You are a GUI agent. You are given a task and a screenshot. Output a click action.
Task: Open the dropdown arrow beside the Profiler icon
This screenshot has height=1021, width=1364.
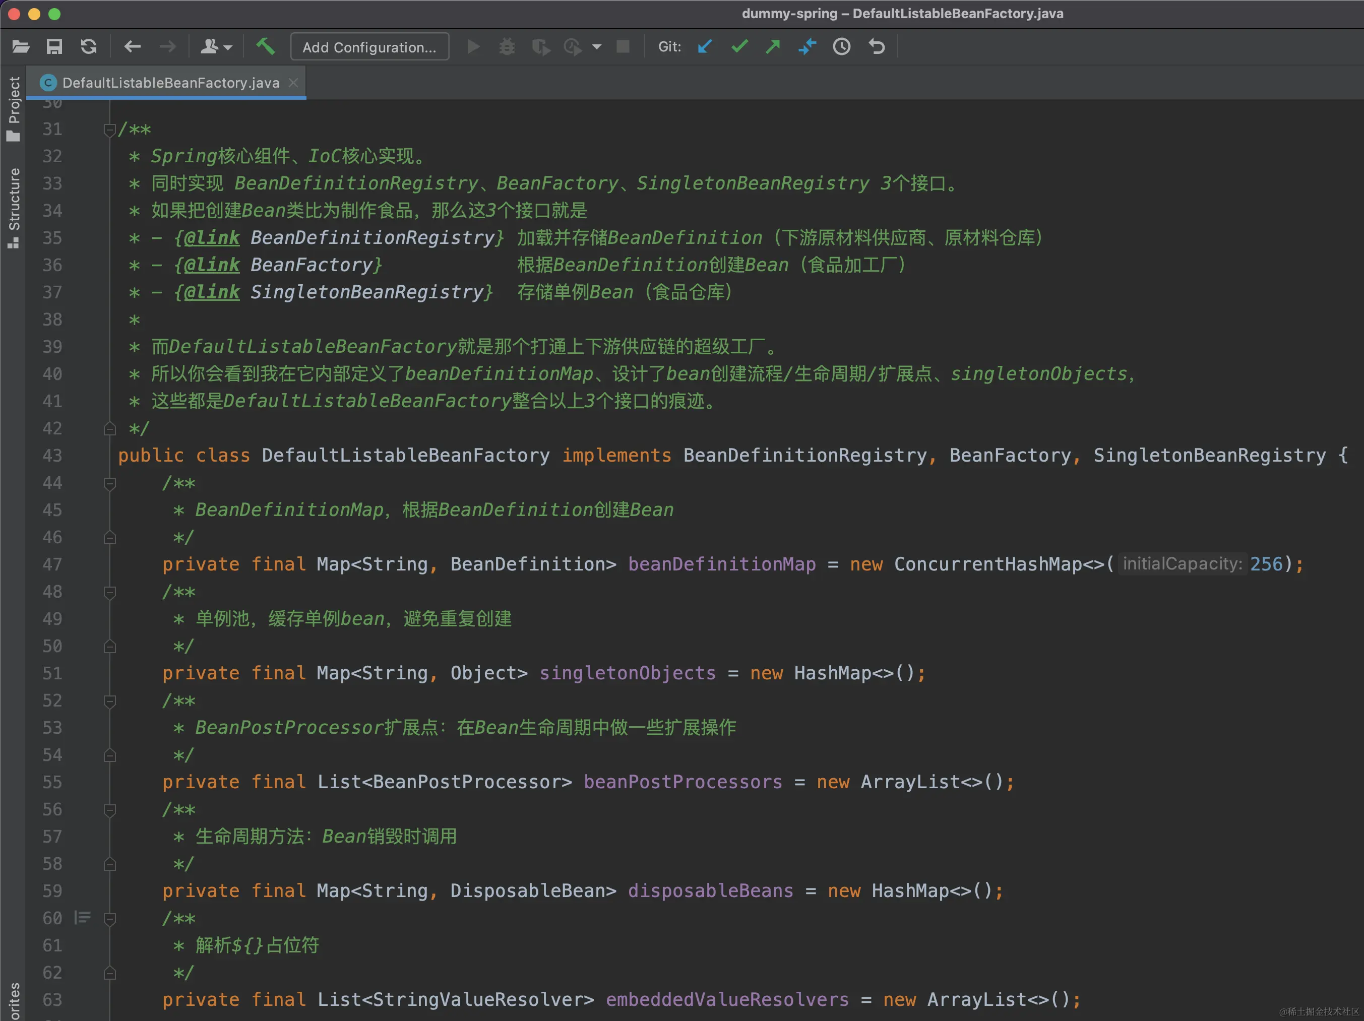[596, 47]
